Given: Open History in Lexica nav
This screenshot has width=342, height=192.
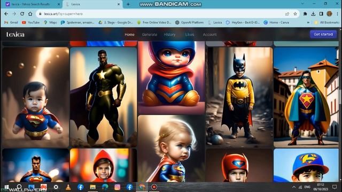Looking at the screenshot, I should click(x=169, y=34).
